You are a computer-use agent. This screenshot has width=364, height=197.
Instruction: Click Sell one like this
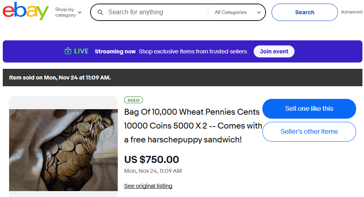[x=309, y=109]
